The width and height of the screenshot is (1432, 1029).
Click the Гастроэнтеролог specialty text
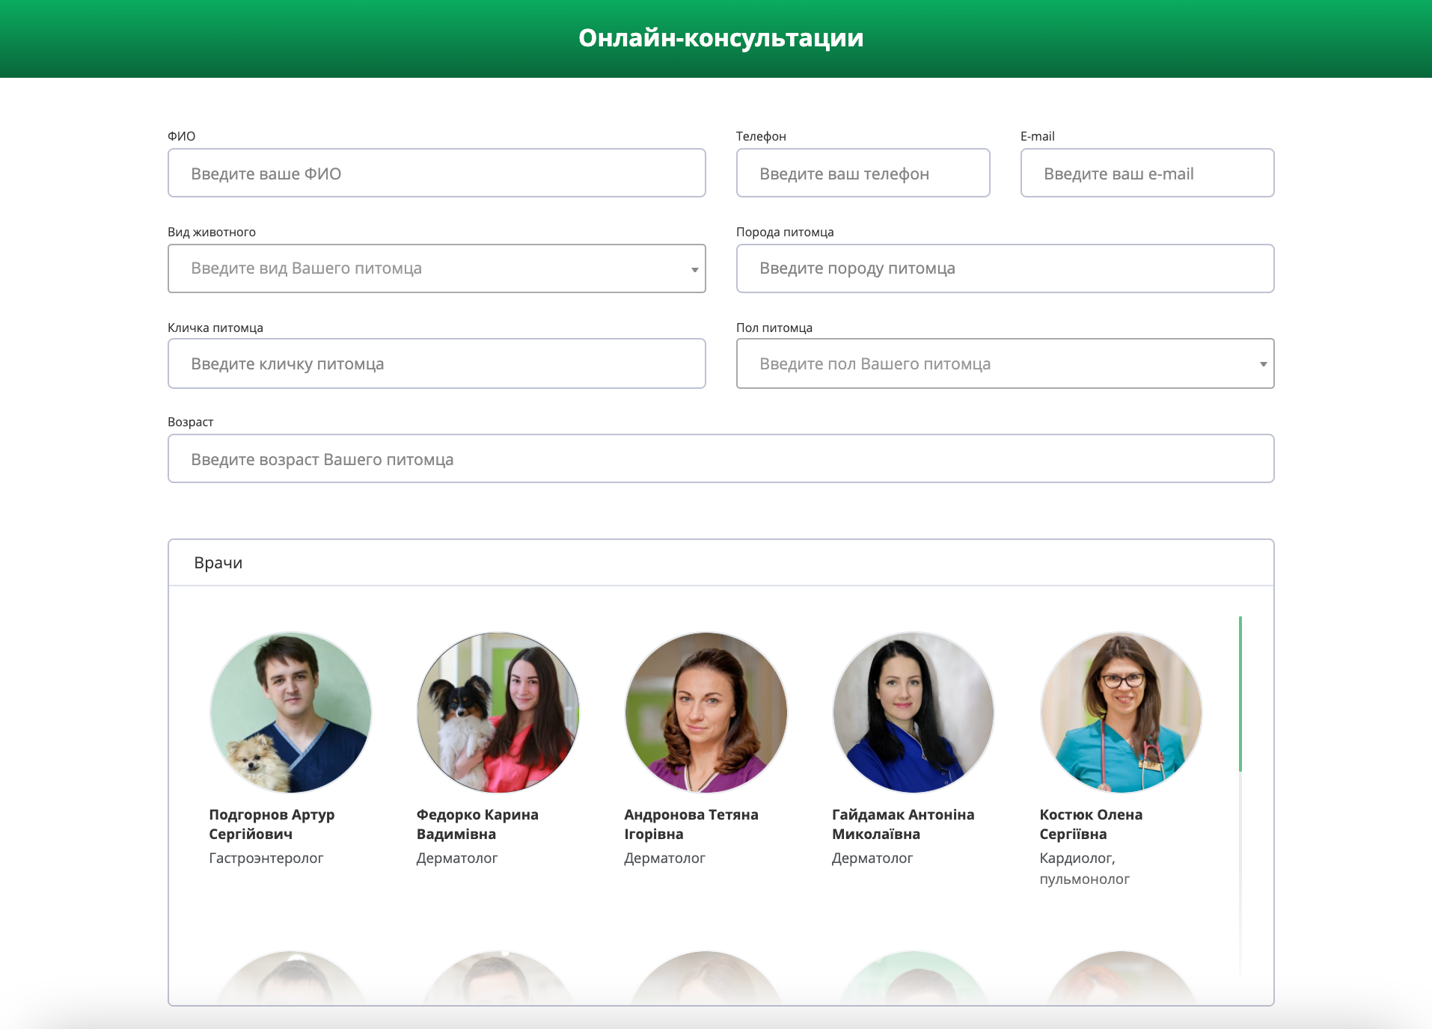pyautogui.click(x=266, y=858)
